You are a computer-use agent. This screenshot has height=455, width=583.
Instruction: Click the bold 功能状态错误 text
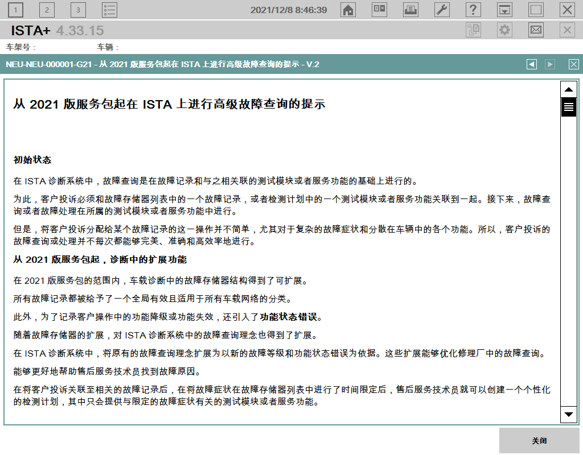click(289, 317)
